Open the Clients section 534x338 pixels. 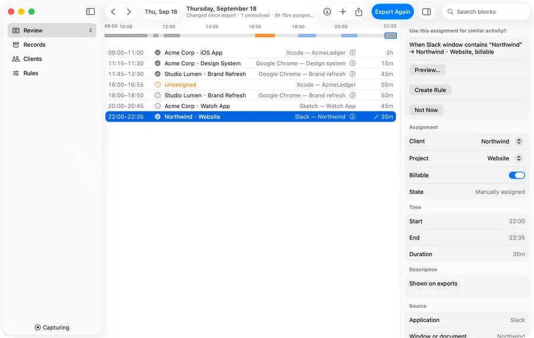(x=52, y=59)
